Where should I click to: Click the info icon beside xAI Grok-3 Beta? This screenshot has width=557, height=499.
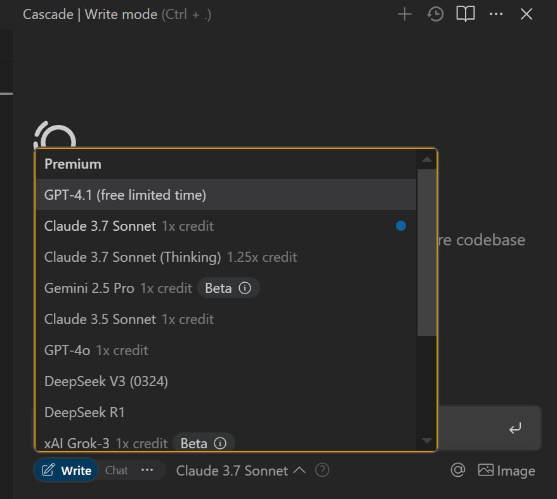(220, 443)
